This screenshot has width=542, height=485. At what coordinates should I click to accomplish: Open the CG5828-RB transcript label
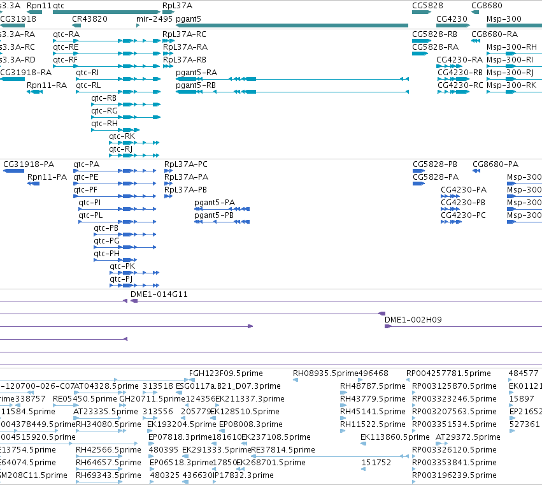[434, 34]
